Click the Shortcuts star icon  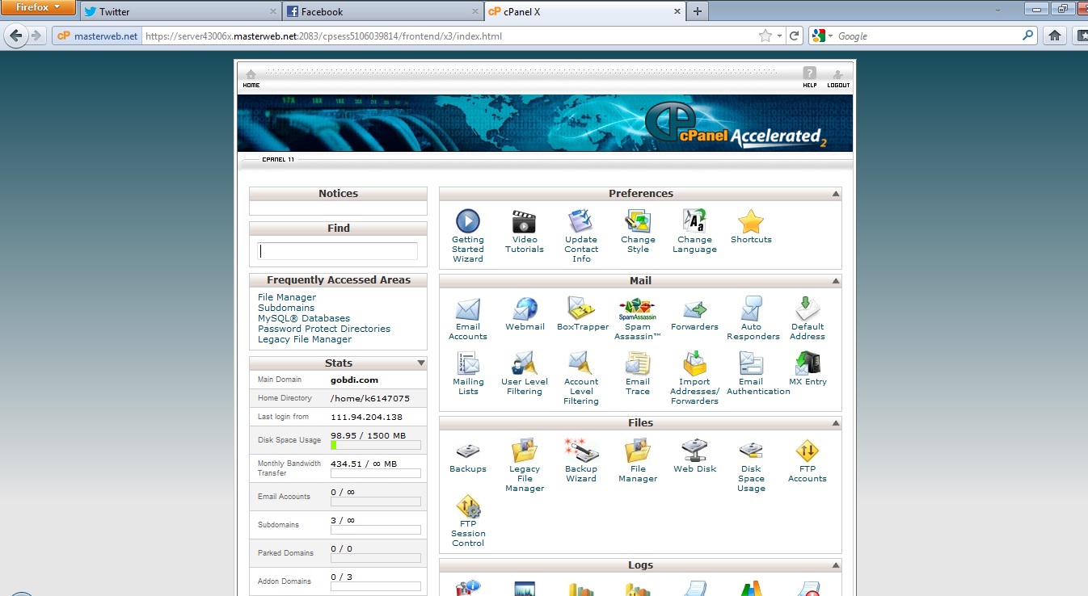751,221
